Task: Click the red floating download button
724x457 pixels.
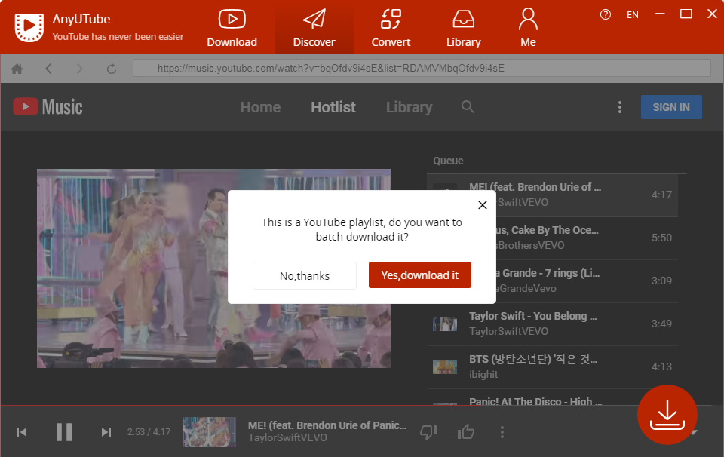Action: tap(667, 415)
